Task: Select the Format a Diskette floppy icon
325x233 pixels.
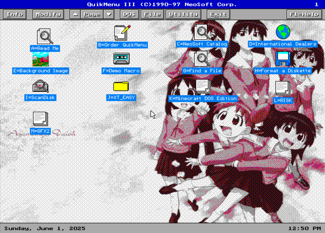Action: click(283, 59)
